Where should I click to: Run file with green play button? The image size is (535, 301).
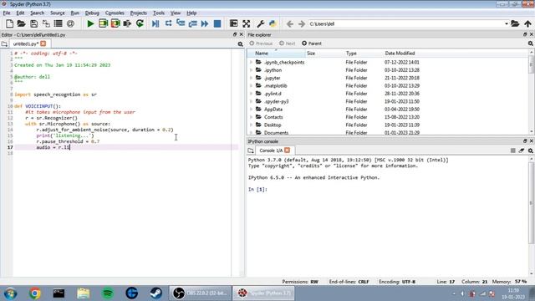(90, 23)
